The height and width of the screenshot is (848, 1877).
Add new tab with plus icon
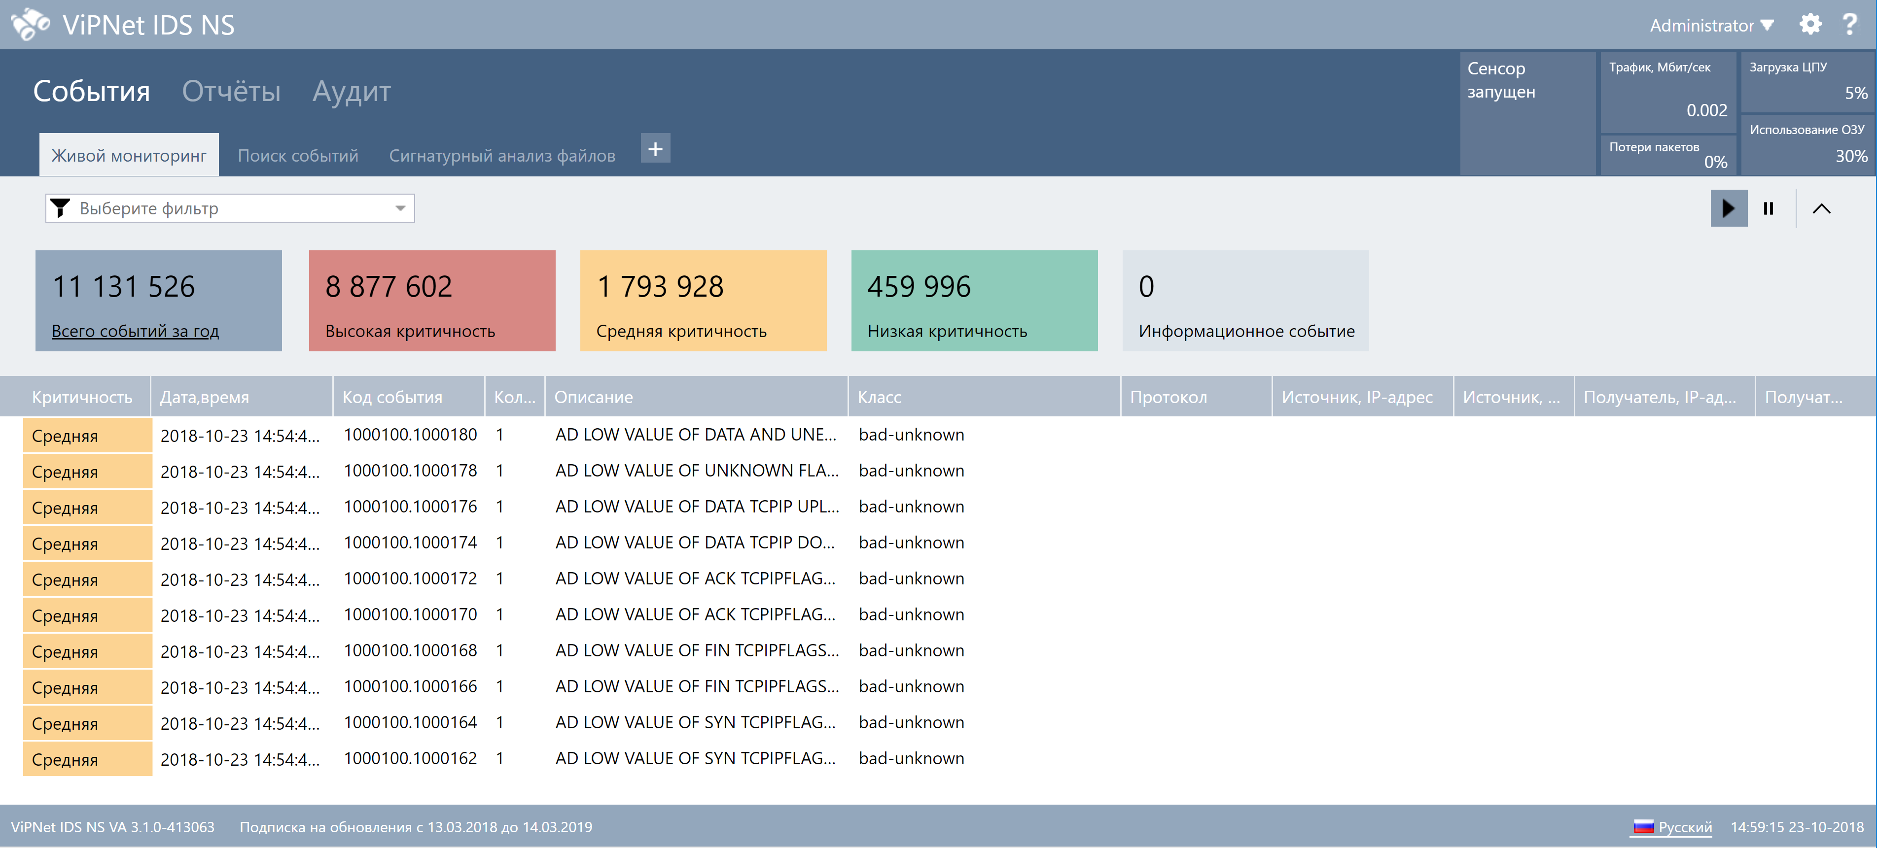[655, 149]
